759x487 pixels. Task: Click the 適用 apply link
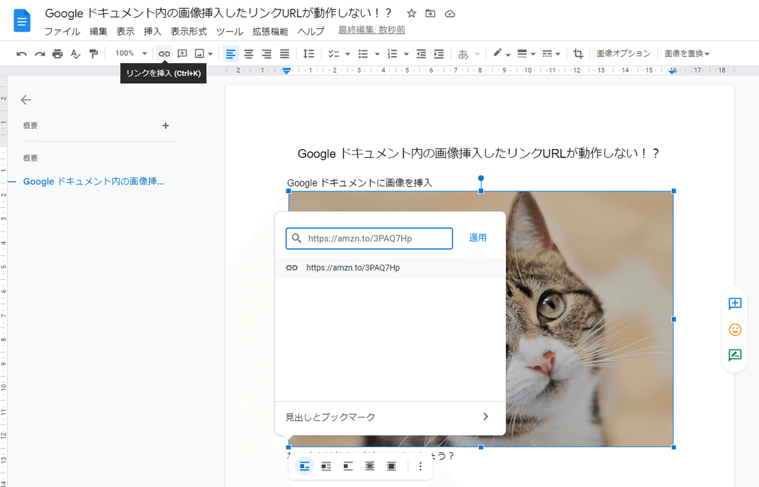point(478,238)
